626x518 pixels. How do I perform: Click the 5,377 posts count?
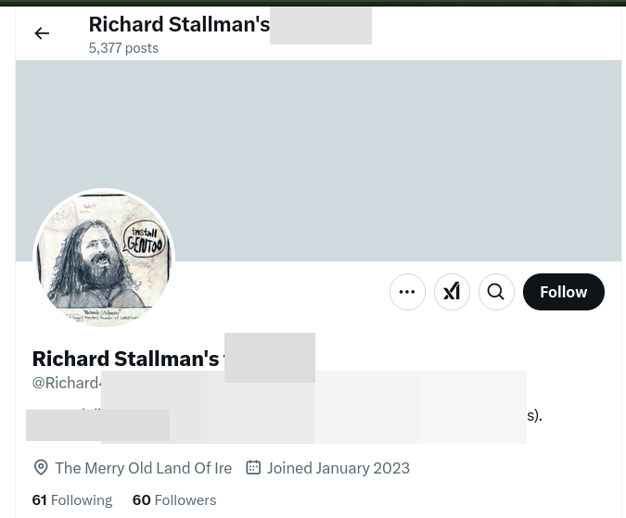[x=123, y=48]
